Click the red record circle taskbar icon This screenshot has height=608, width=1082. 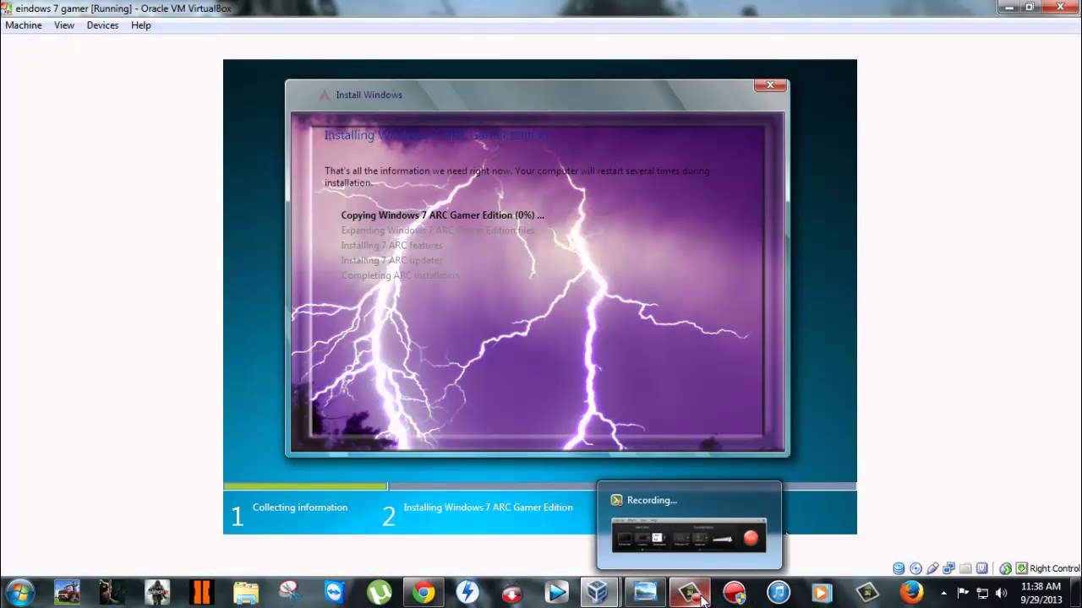coord(735,593)
